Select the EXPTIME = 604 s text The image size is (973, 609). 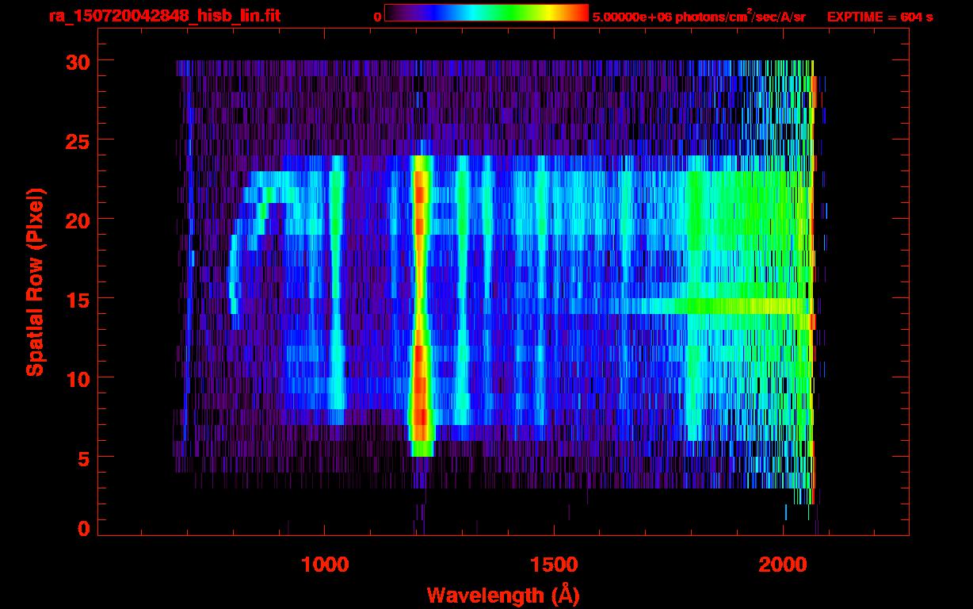coord(880,17)
